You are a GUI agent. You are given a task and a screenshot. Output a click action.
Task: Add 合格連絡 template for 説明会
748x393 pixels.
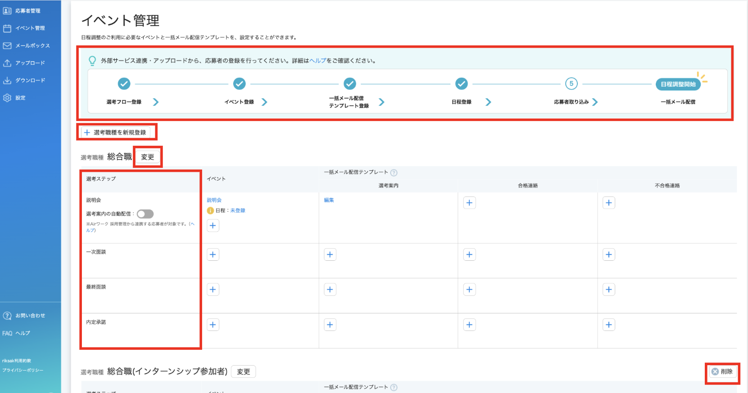click(469, 203)
